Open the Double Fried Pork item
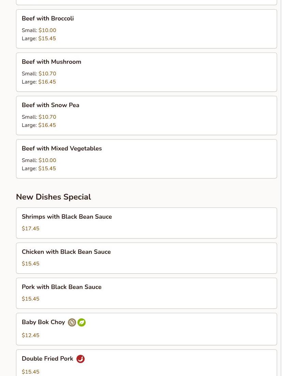Viewport: 288px width, 376px height. click(47, 359)
